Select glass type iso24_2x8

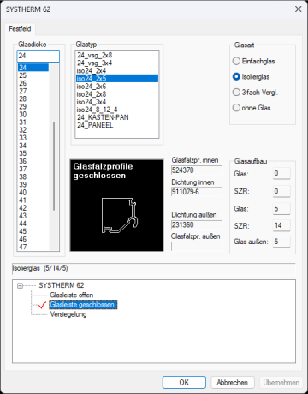click(117, 94)
